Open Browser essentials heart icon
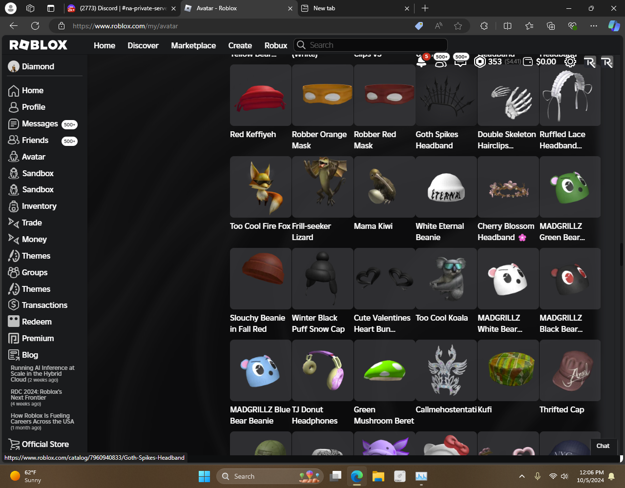This screenshot has height=488, width=625. 572,26
